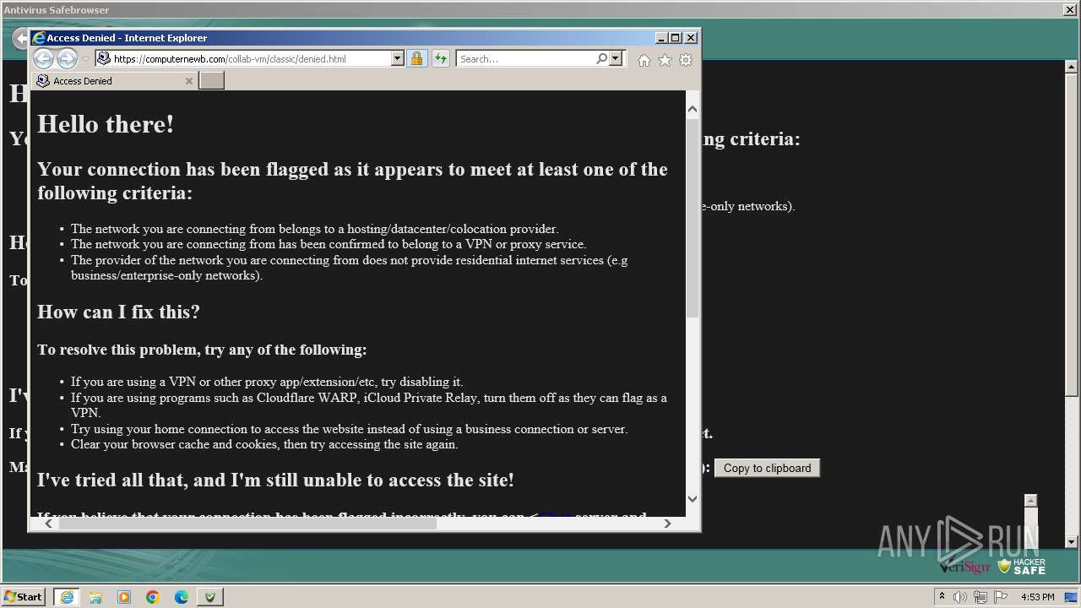
Task: Click the "Clear your browser cache" bullet
Action: pos(264,444)
